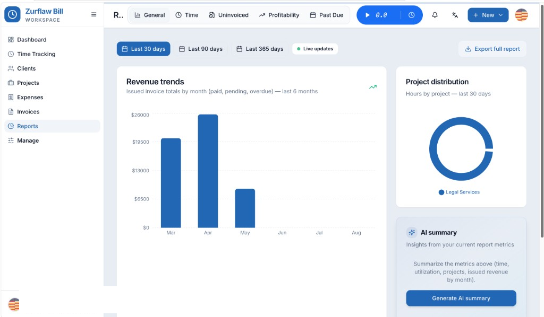The width and height of the screenshot is (544, 317).
Task: Click the March revenue bar
Action: click(171, 183)
